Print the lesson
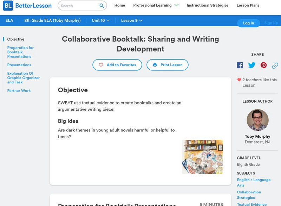This screenshot has width=281, height=206. coord(167,65)
